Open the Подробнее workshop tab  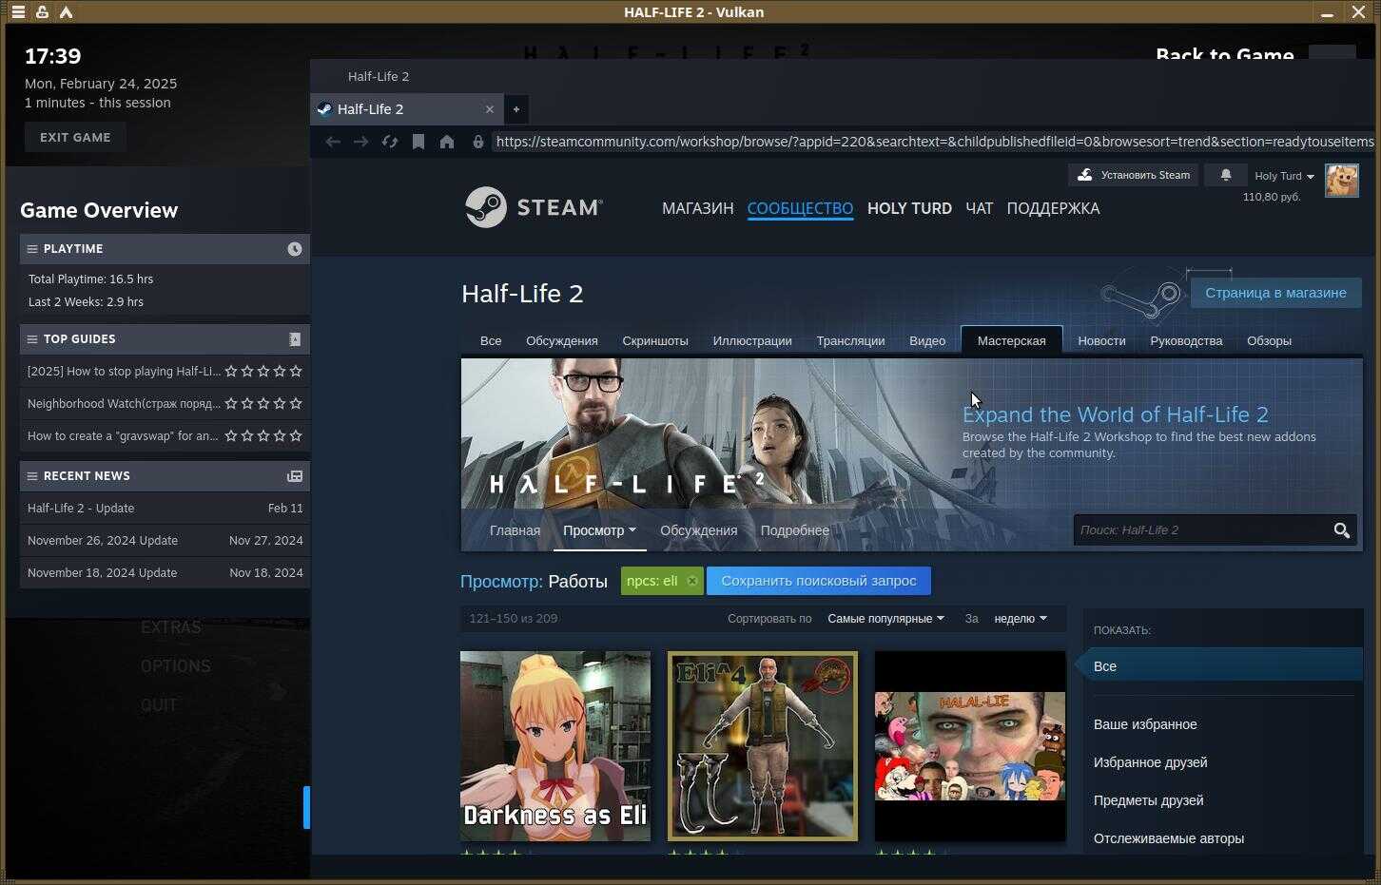[794, 530]
